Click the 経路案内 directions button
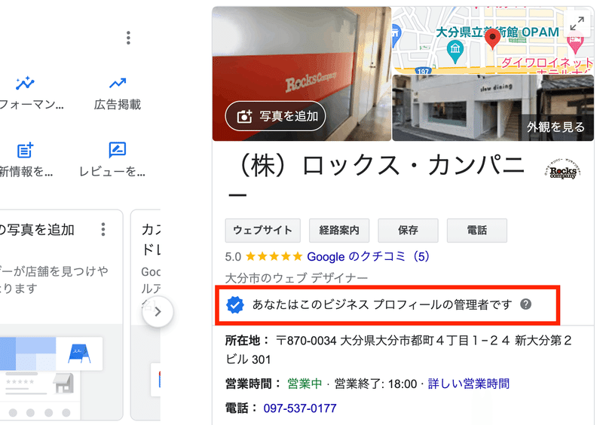This screenshot has height=425, width=603. 339,231
